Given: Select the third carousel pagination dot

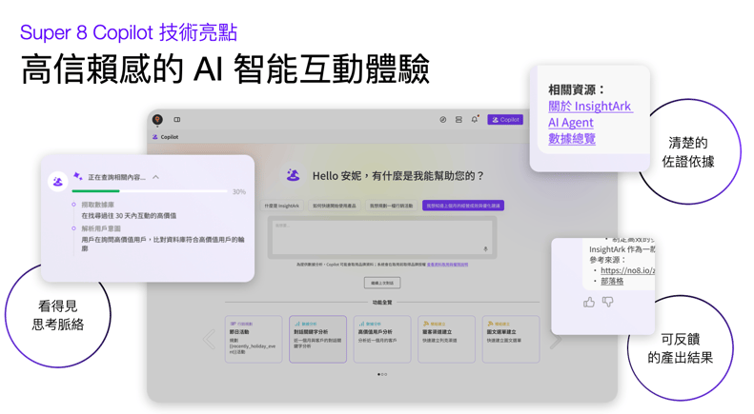Looking at the screenshot, I should click(x=386, y=374).
